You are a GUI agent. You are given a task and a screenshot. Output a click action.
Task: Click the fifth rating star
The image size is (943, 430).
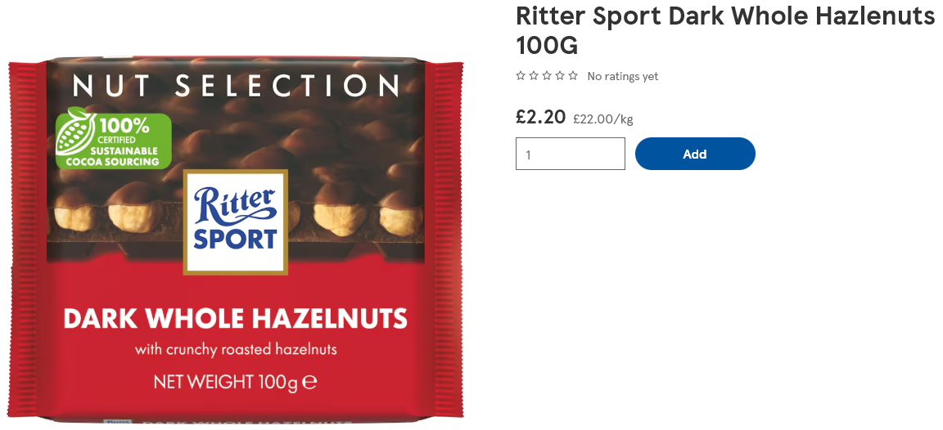[573, 76]
